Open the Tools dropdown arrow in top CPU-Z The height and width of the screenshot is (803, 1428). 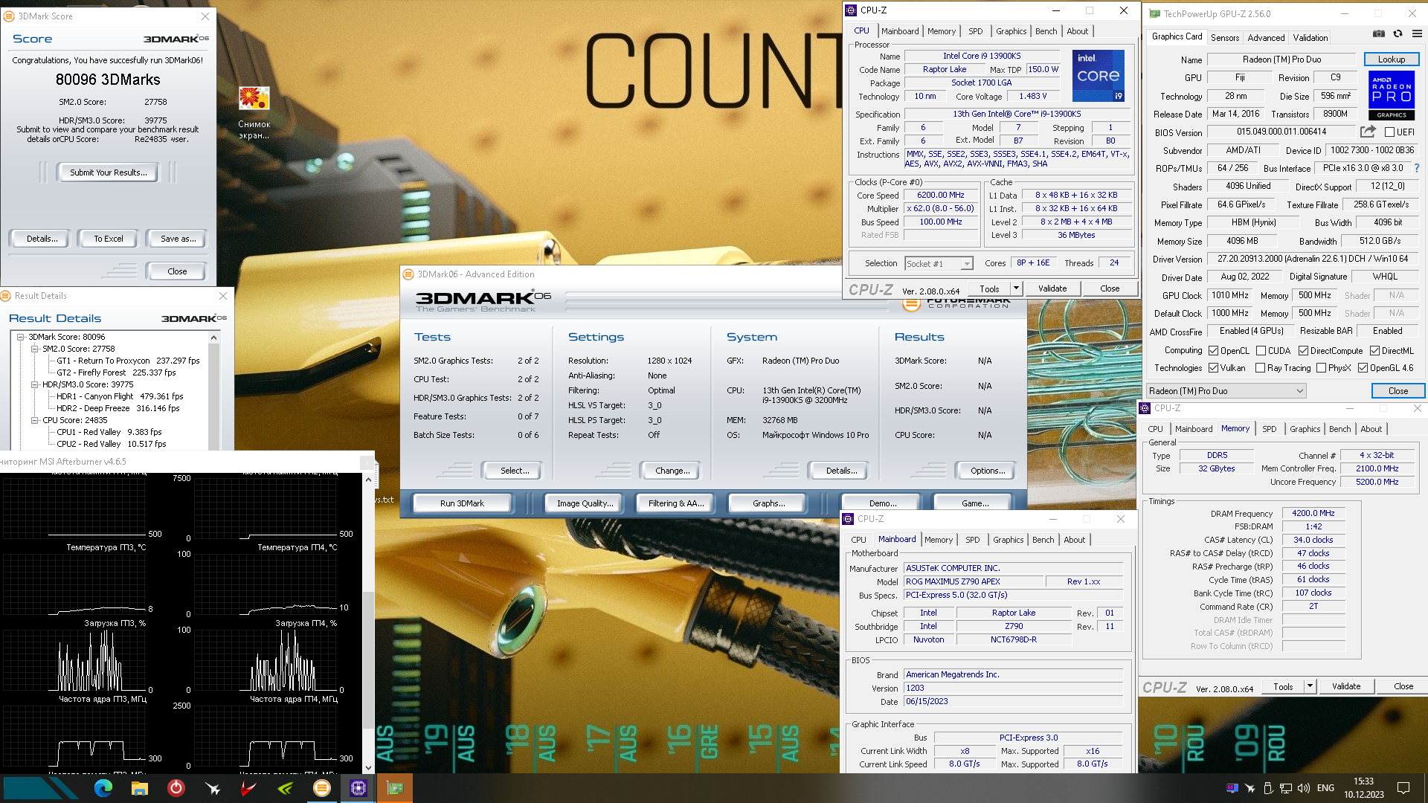[x=1016, y=288]
